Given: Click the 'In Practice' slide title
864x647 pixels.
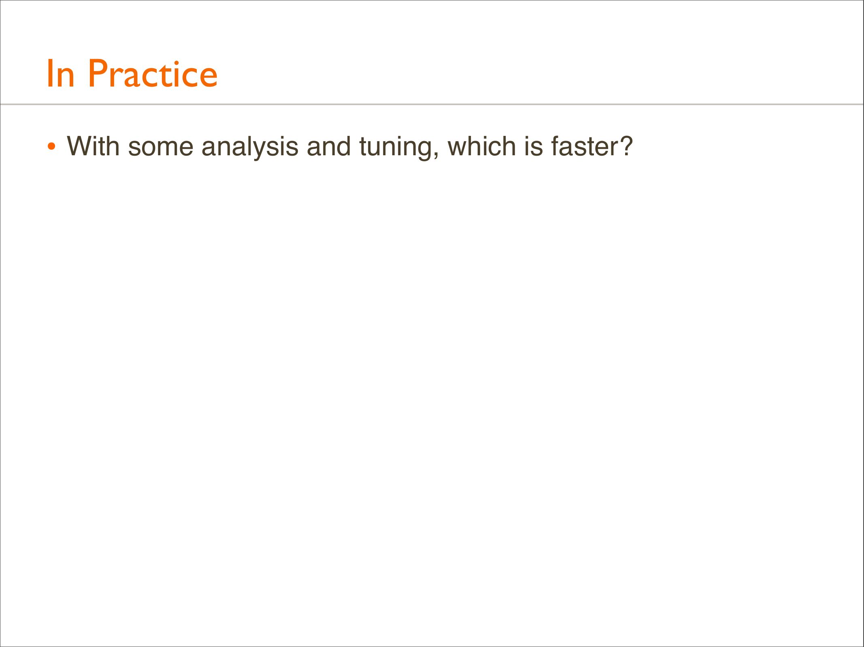Looking at the screenshot, I should (132, 74).
